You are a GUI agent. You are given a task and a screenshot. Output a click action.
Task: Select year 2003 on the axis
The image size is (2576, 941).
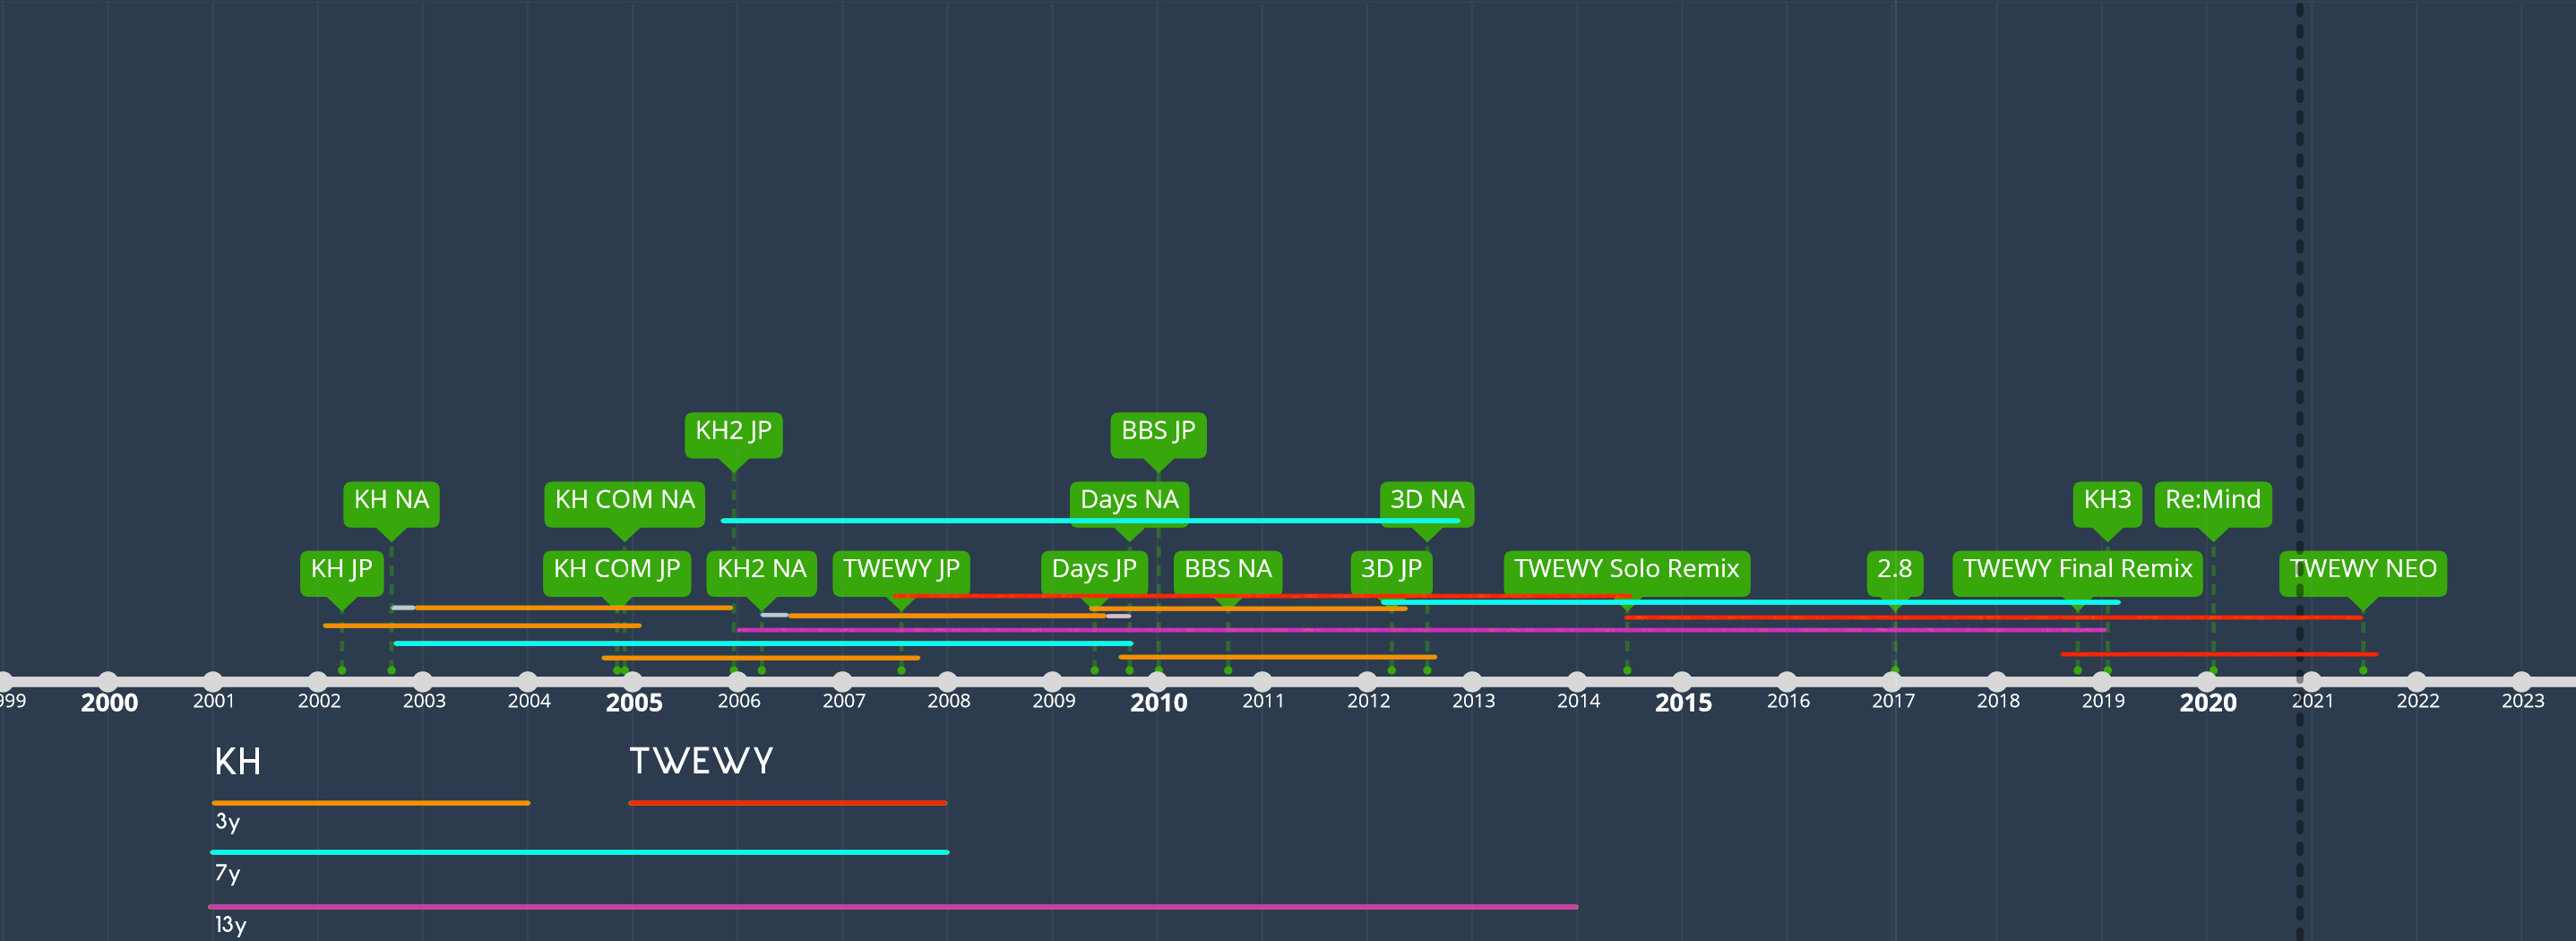point(424,701)
